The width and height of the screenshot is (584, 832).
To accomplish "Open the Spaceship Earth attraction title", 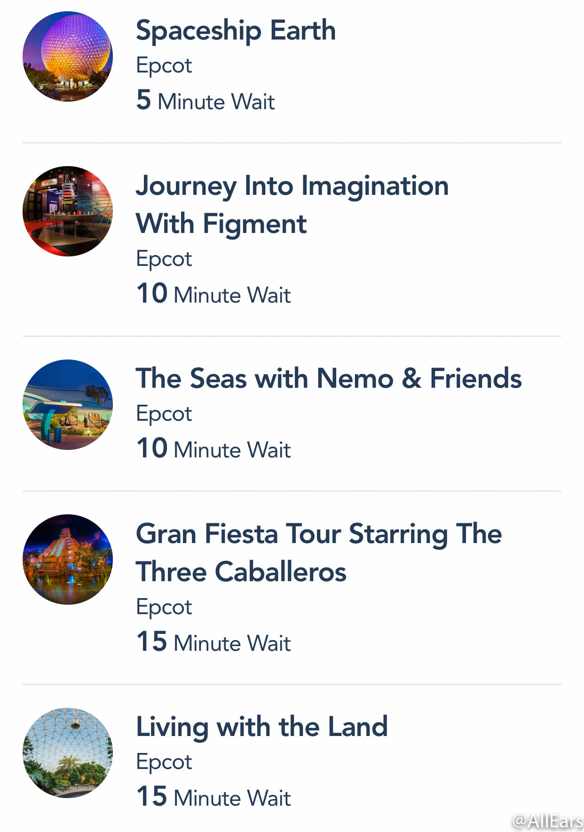I will pyautogui.click(x=236, y=31).
